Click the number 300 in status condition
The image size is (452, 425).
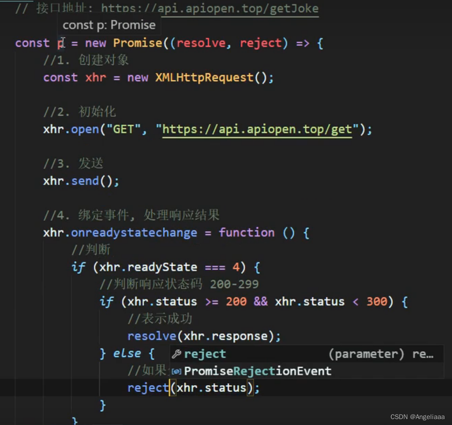(377, 301)
